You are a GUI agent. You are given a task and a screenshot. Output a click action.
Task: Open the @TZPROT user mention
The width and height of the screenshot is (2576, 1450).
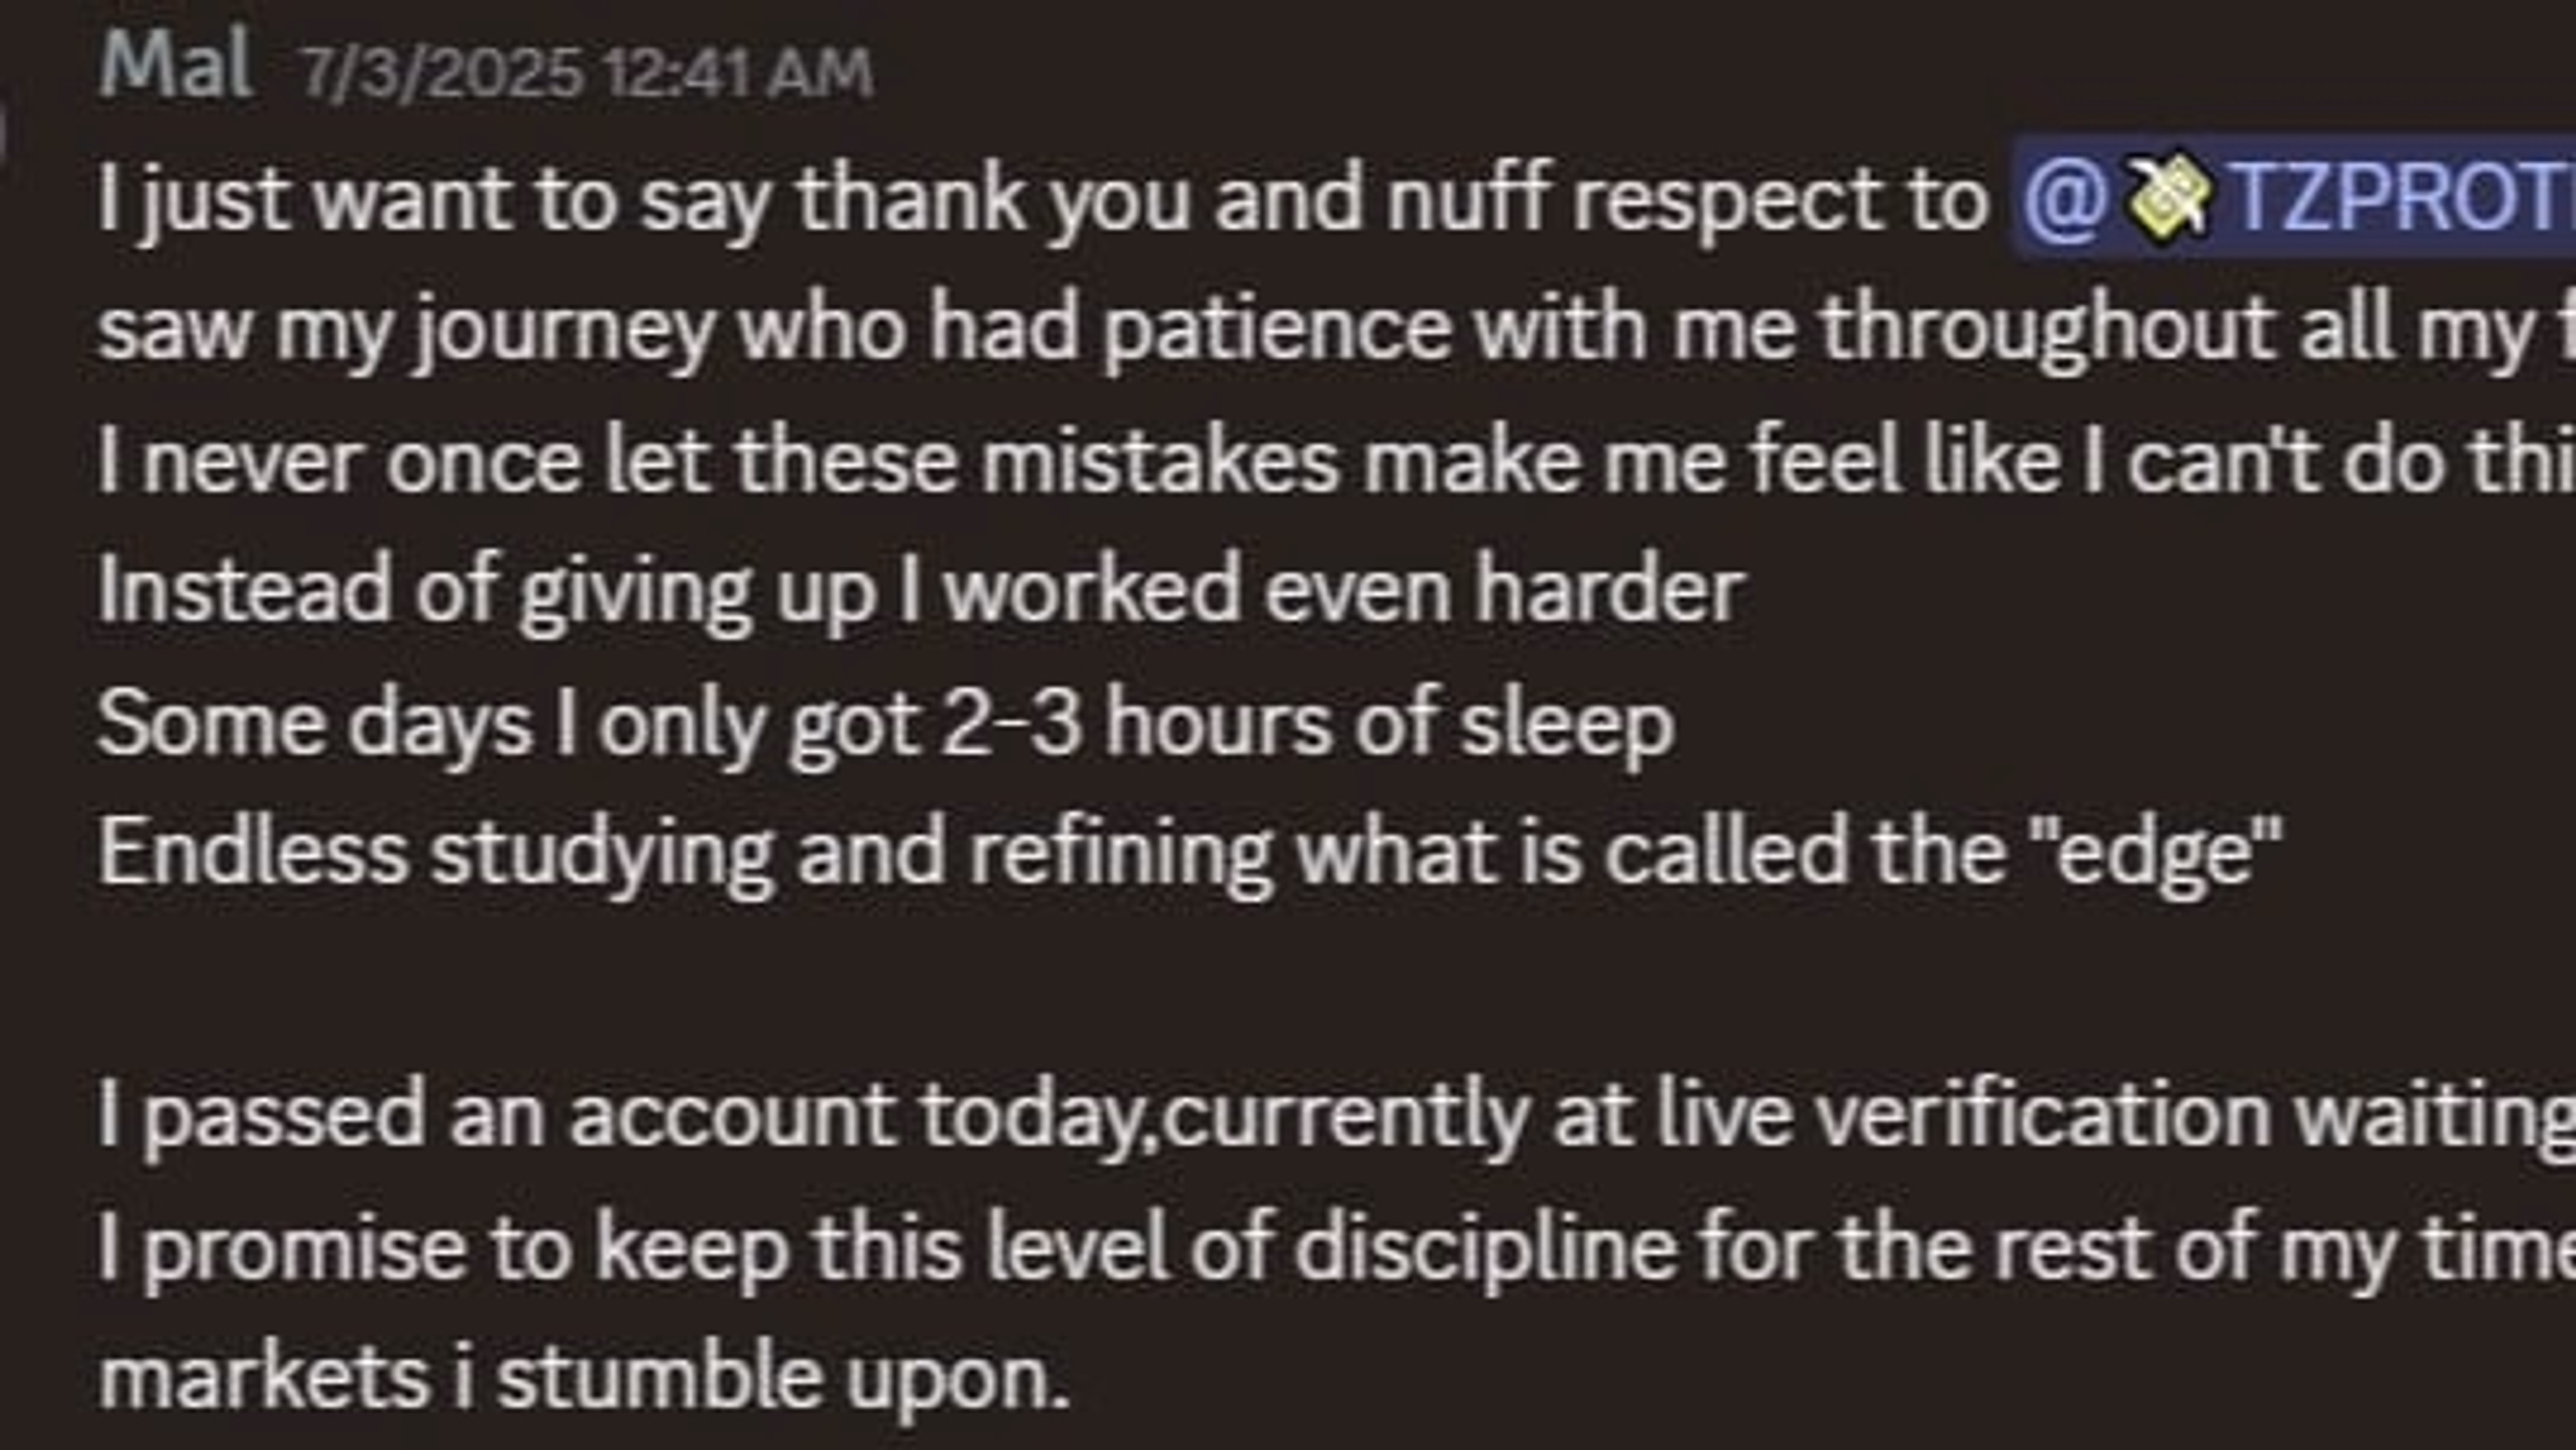coord(2293,197)
